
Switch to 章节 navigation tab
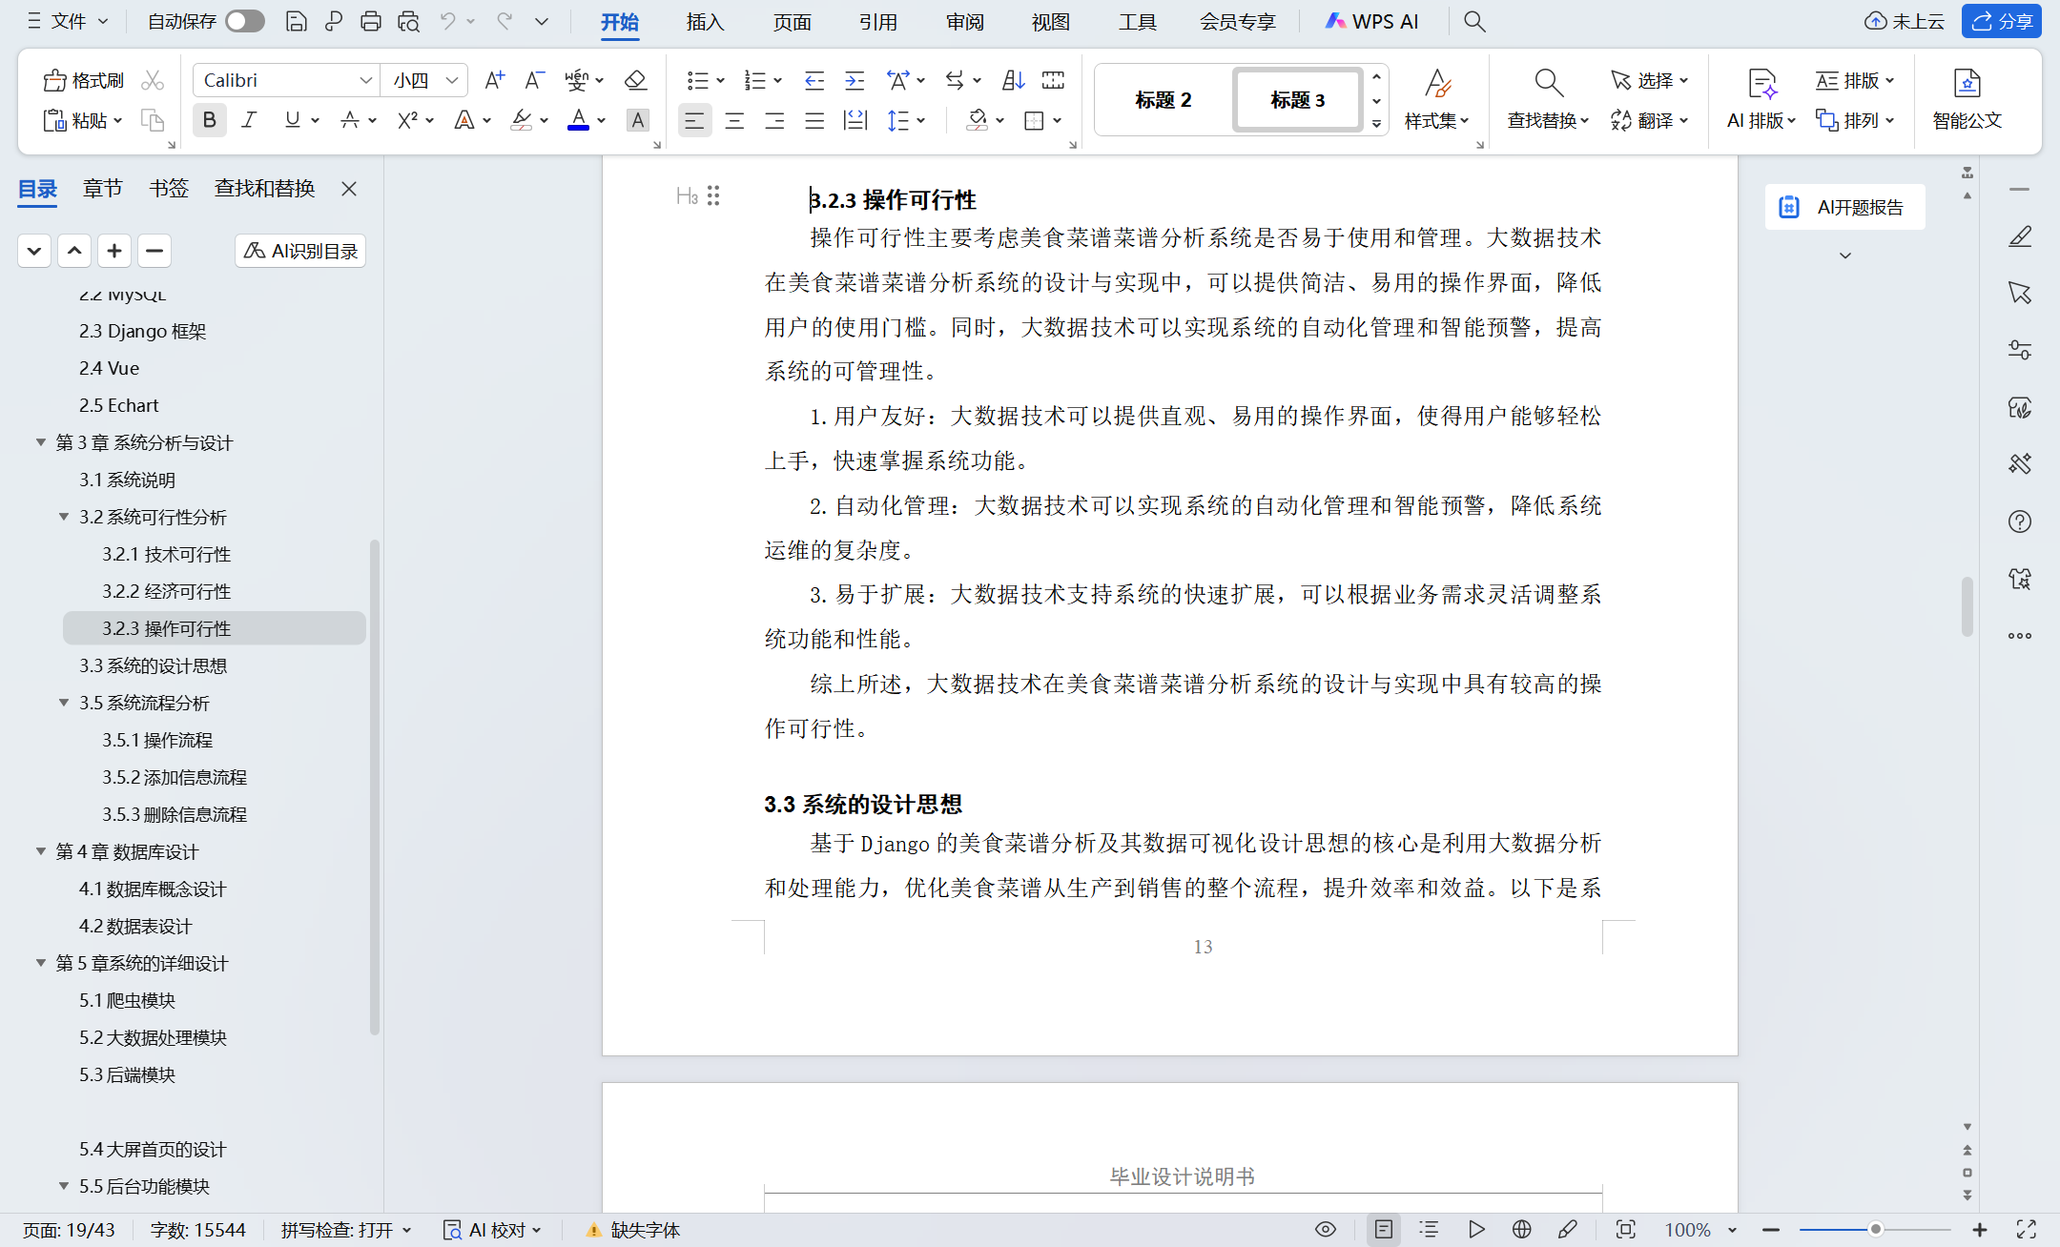click(102, 188)
